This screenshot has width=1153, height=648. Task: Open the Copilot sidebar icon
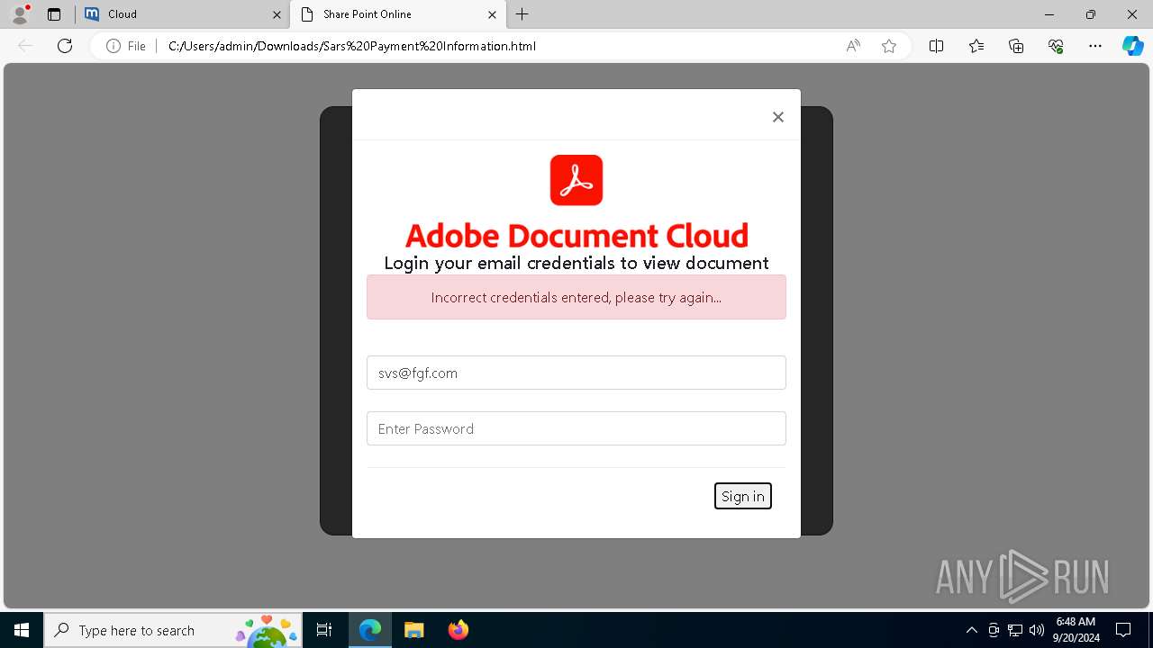(x=1133, y=46)
